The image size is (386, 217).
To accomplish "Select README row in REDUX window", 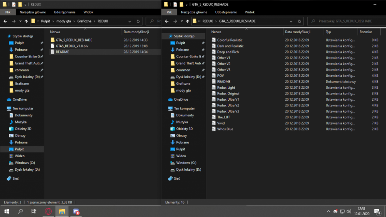I will (105, 52).
